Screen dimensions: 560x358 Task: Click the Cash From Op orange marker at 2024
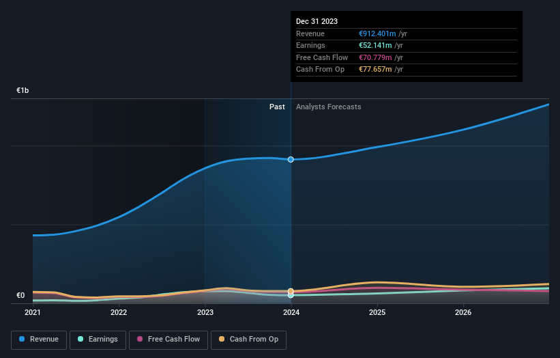291,291
